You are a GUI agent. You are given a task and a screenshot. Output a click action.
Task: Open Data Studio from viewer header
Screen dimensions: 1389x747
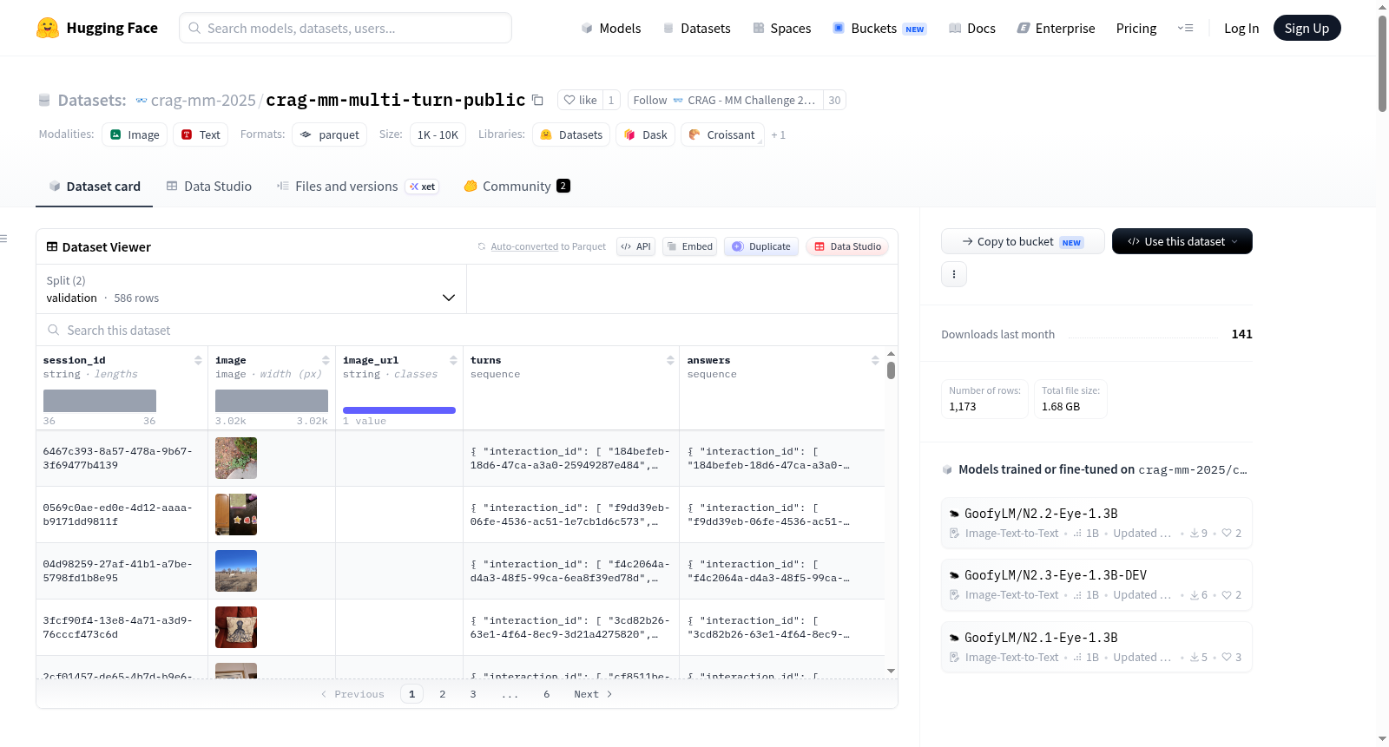click(x=847, y=246)
